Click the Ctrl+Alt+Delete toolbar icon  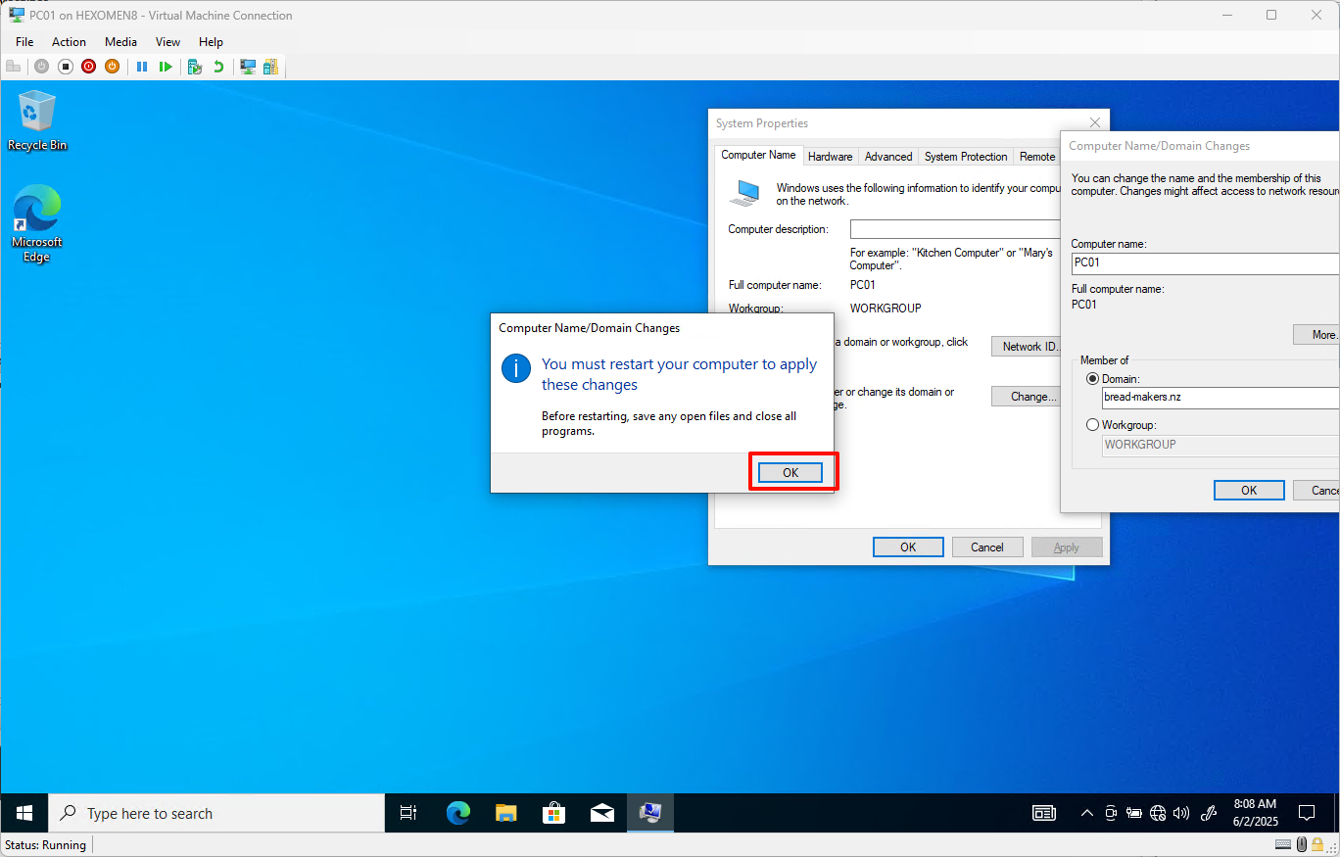(14, 67)
